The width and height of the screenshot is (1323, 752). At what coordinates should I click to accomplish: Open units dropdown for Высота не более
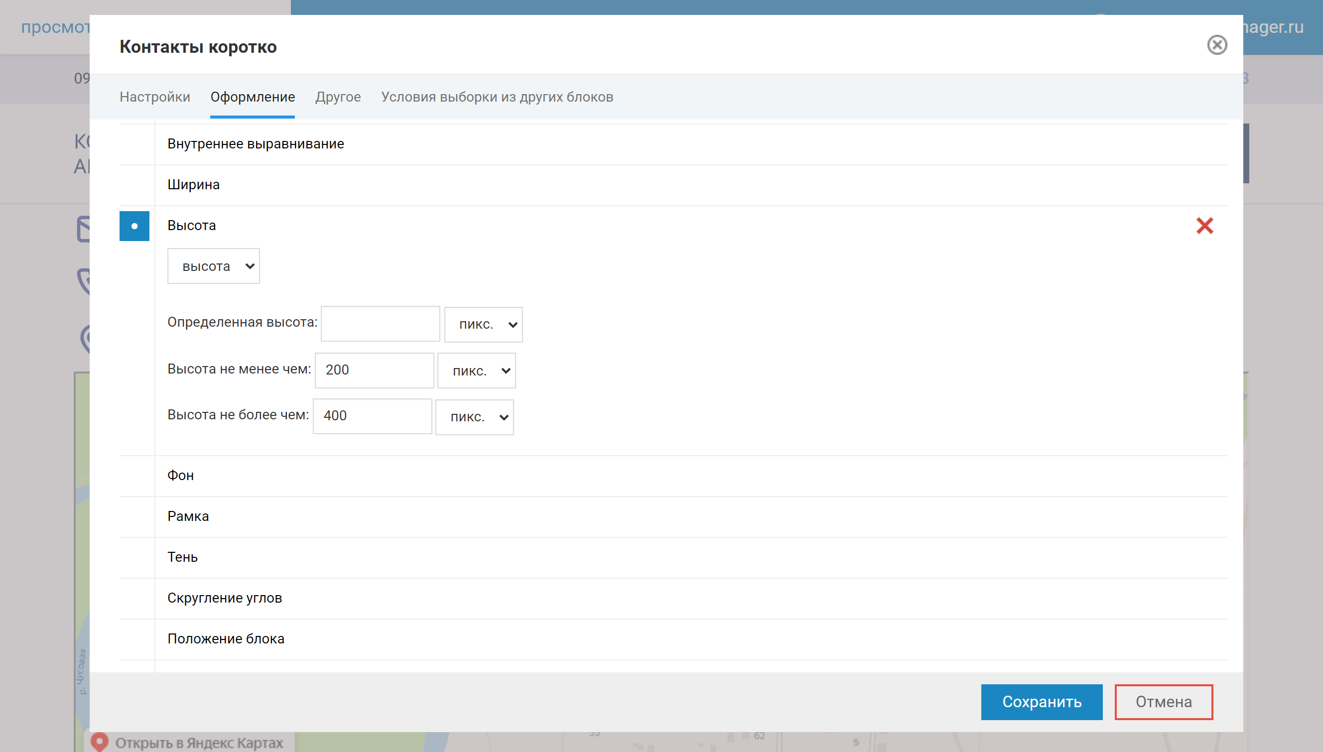click(474, 417)
